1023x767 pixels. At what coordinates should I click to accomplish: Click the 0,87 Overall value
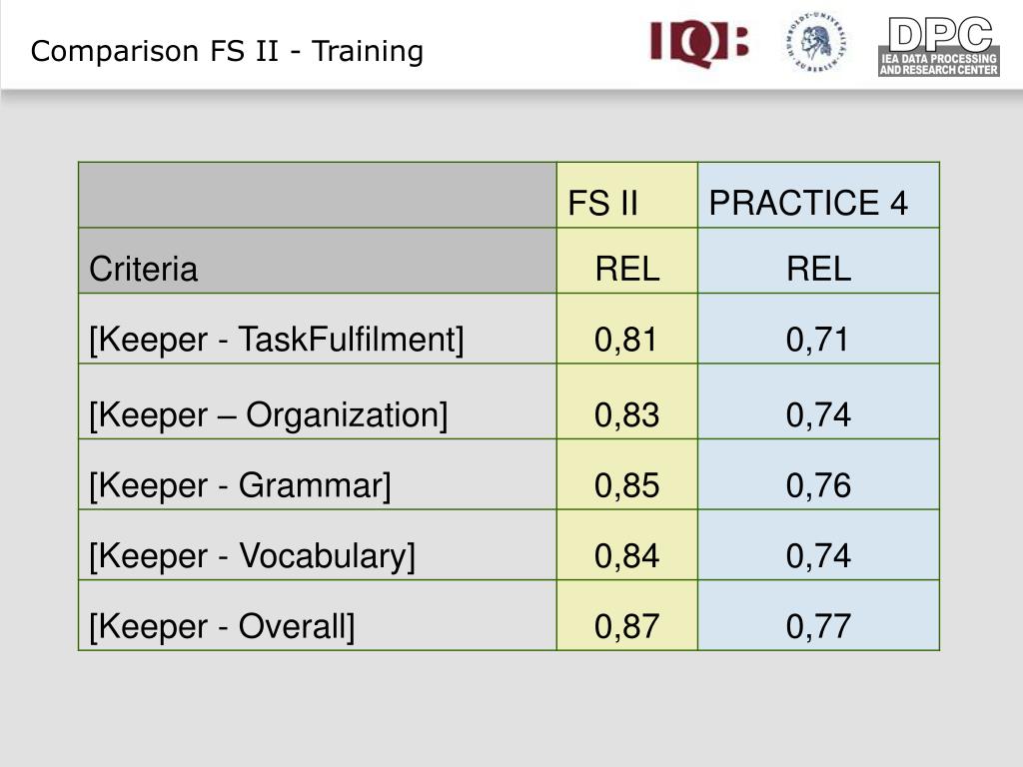[627, 615]
